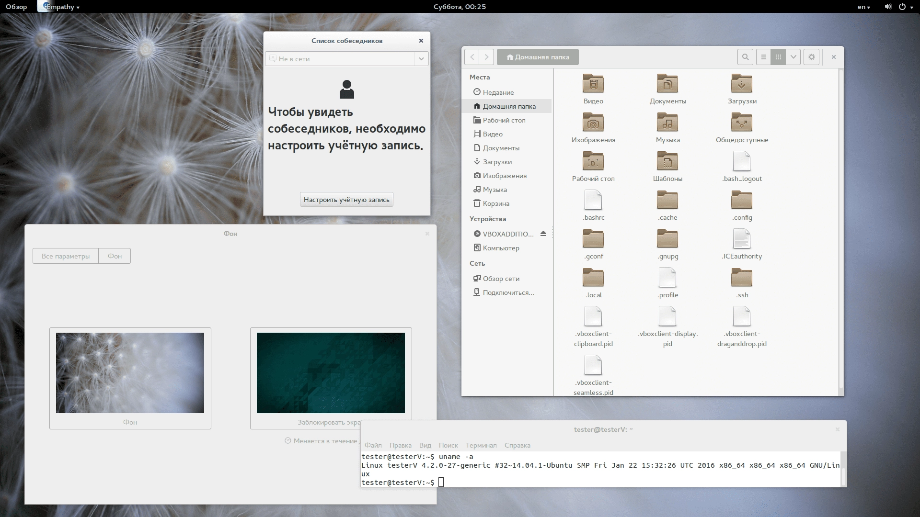Image resolution: width=920 pixels, height=517 pixels.
Task: Select the .bashrc file icon
Action: tap(593, 200)
